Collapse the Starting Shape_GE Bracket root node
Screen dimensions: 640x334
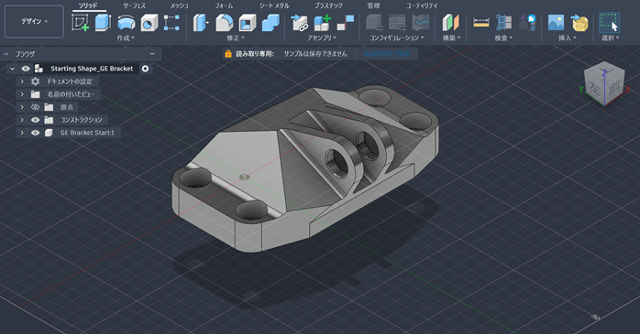[12, 69]
